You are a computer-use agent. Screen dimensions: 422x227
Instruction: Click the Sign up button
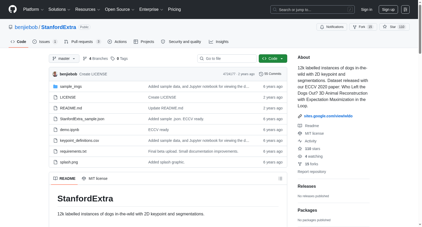coord(388,9)
